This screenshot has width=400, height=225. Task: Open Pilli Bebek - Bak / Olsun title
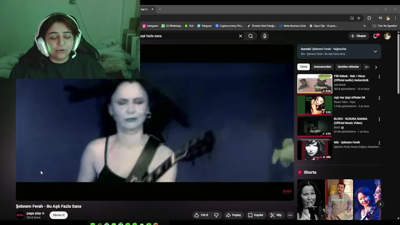[x=351, y=78]
